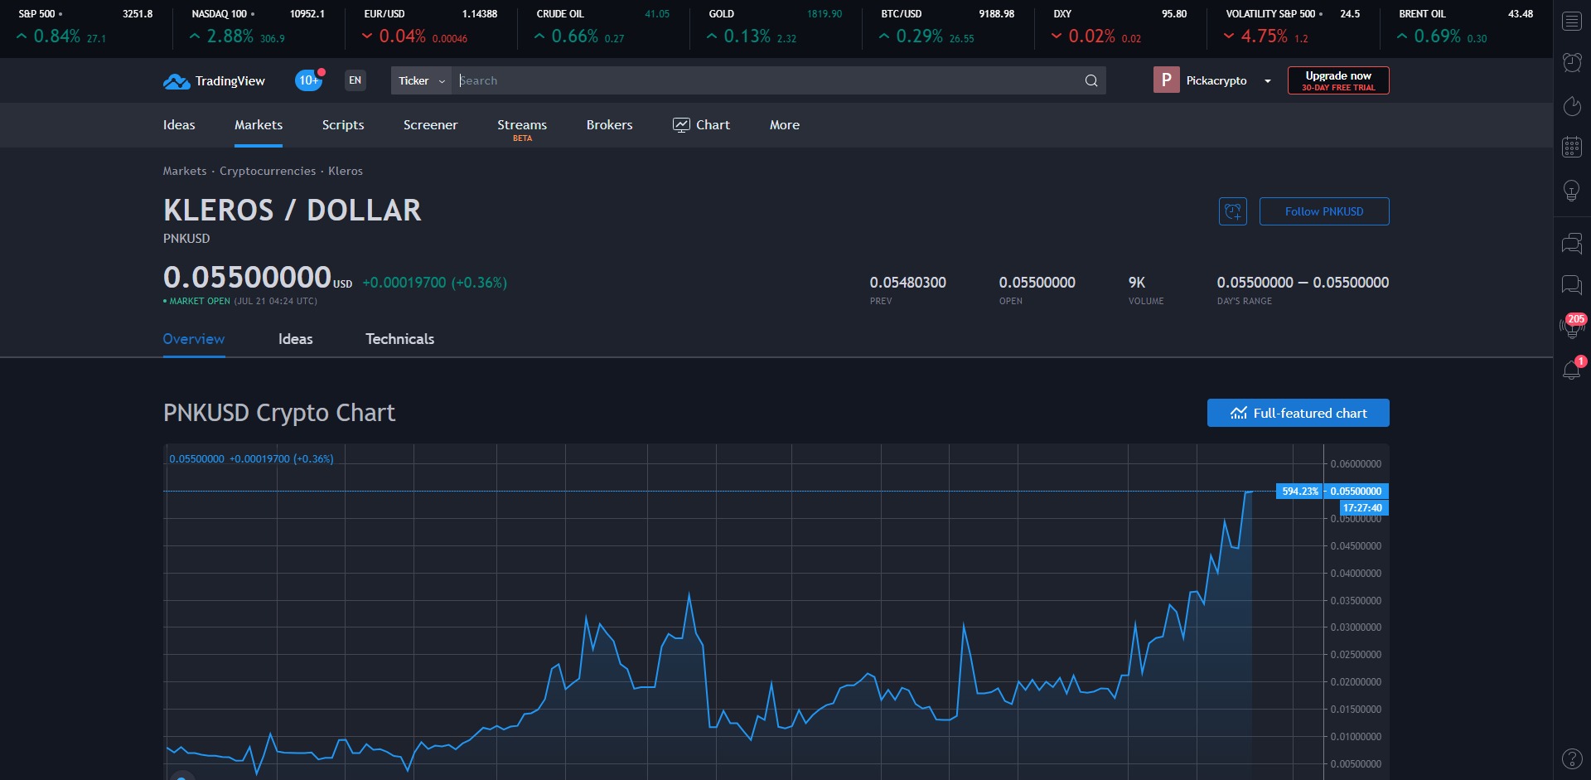Screen dimensions: 1591x780
Task: Click the search magnifier icon
Action: 1091,80
